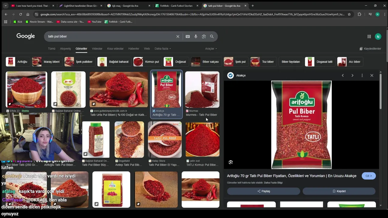Open three-dot options in image preview
The width and height of the screenshot is (388, 218).
[362, 75]
